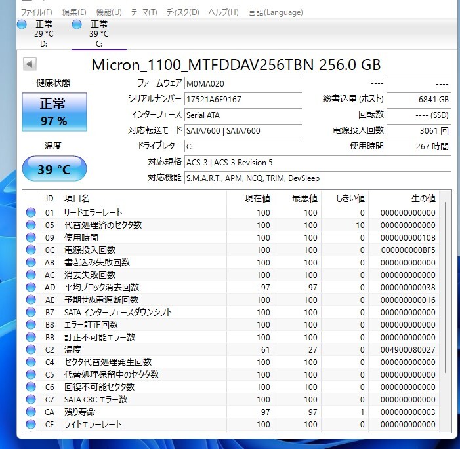This screenshot has width=460, height=449.
Task: Click the firmware field M0MA020
Action: coord(243,83)
